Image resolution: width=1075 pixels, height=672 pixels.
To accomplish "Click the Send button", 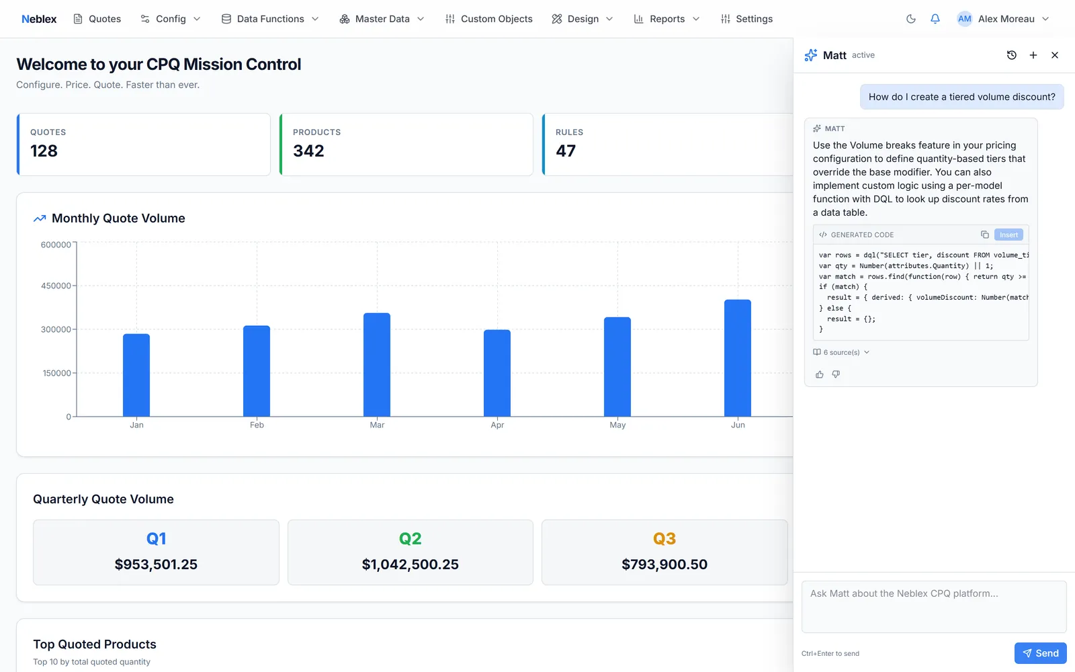I will [1040, 653].
